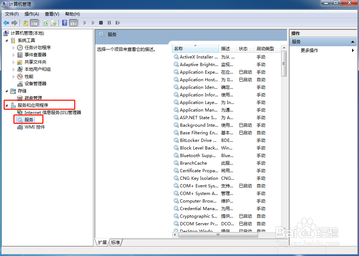Collapse the 服务和应用程序 node
The image size is (359, 256).
point(7,105)
